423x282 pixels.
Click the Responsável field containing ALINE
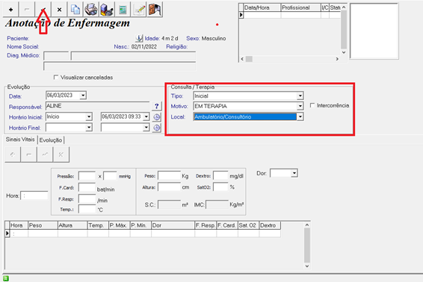click(97, 106)
